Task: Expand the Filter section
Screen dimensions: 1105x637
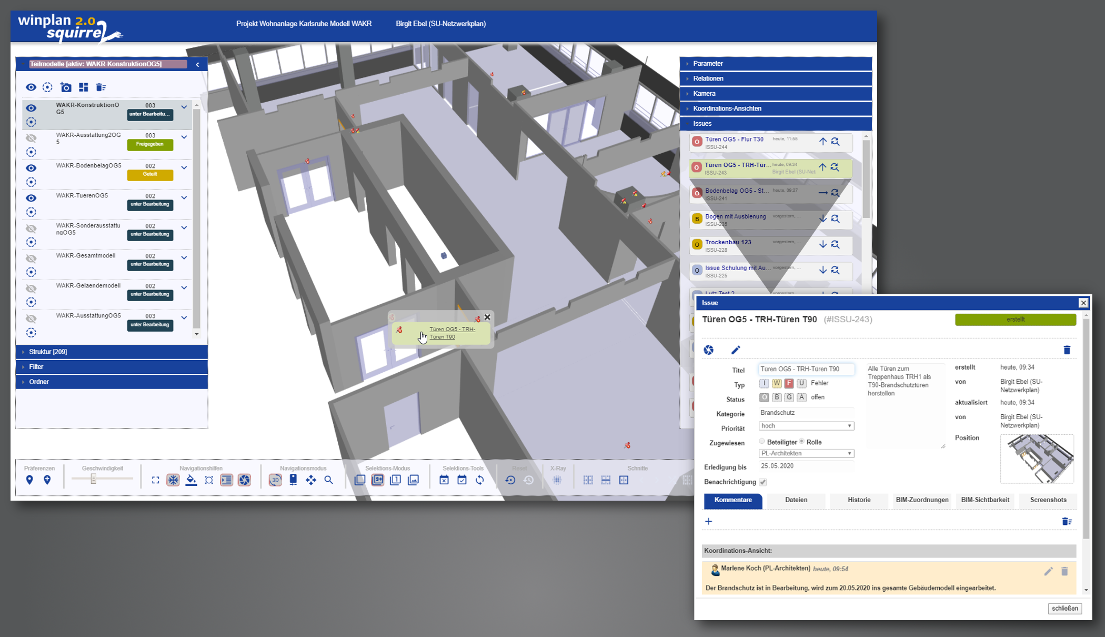Action: (x=112, y=367)
